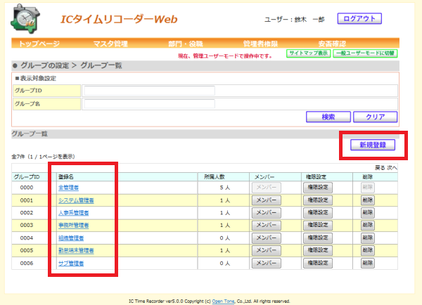Go to next page via 次へ
Image resolution: width=422 pixels, height=305 pixels.
tap(392, 168)
